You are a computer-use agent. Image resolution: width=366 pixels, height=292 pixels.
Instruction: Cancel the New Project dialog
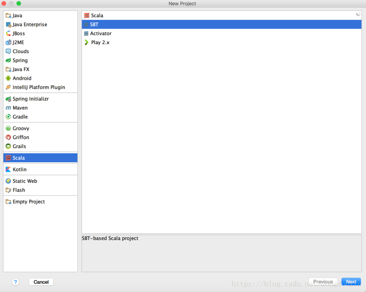click(41, 282)
